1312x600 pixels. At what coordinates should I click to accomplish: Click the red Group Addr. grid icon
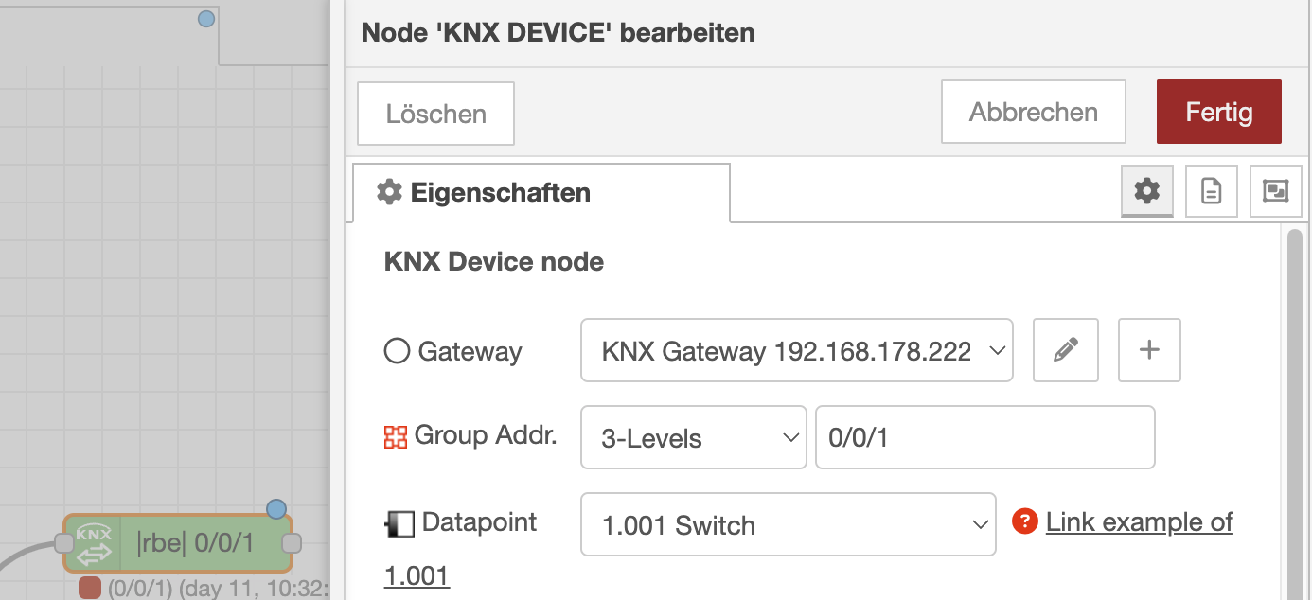(x=395, y=436)
